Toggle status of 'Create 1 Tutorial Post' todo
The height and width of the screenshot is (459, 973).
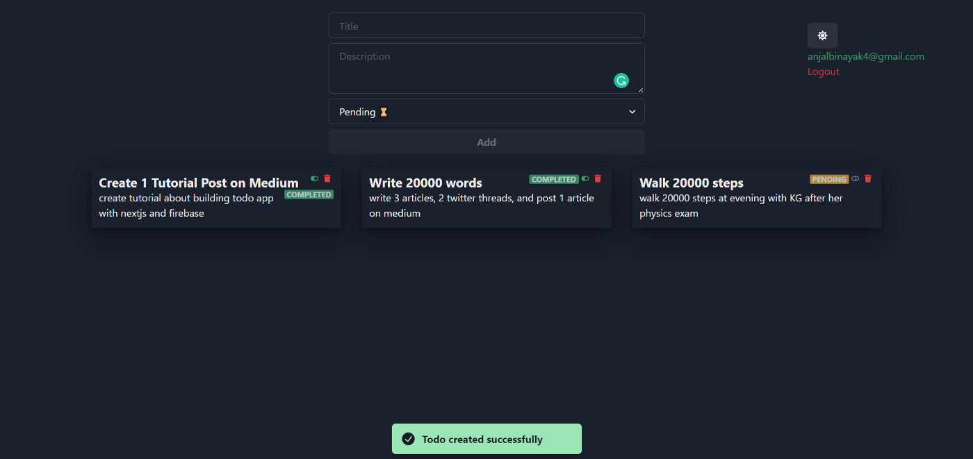click(315, 178)
